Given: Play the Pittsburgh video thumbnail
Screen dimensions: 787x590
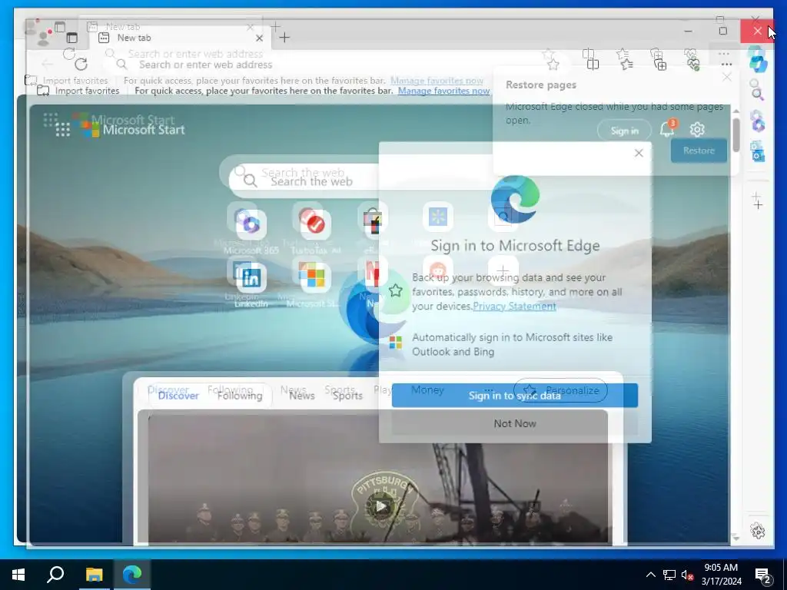Looking at the screenshot, I should coord(380,505).
